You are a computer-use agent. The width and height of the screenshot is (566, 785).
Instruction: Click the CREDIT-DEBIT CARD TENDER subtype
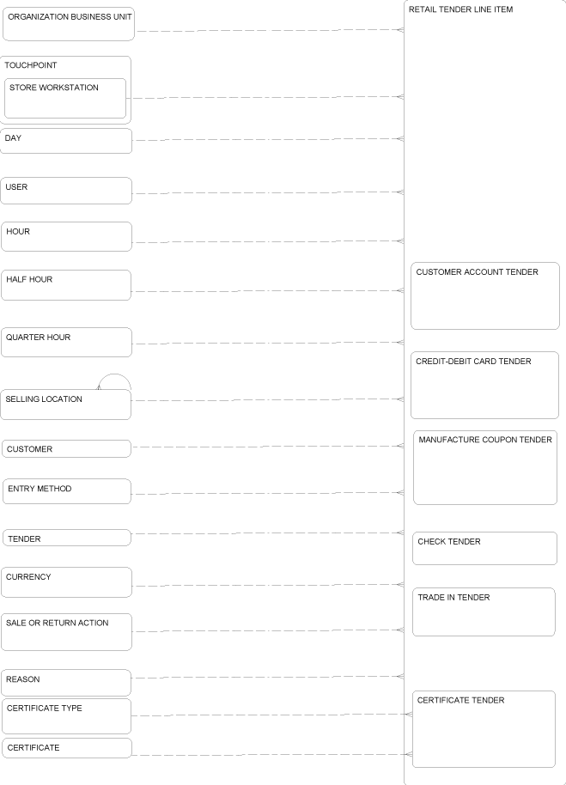pyautogui.click(x=484, y=385)
